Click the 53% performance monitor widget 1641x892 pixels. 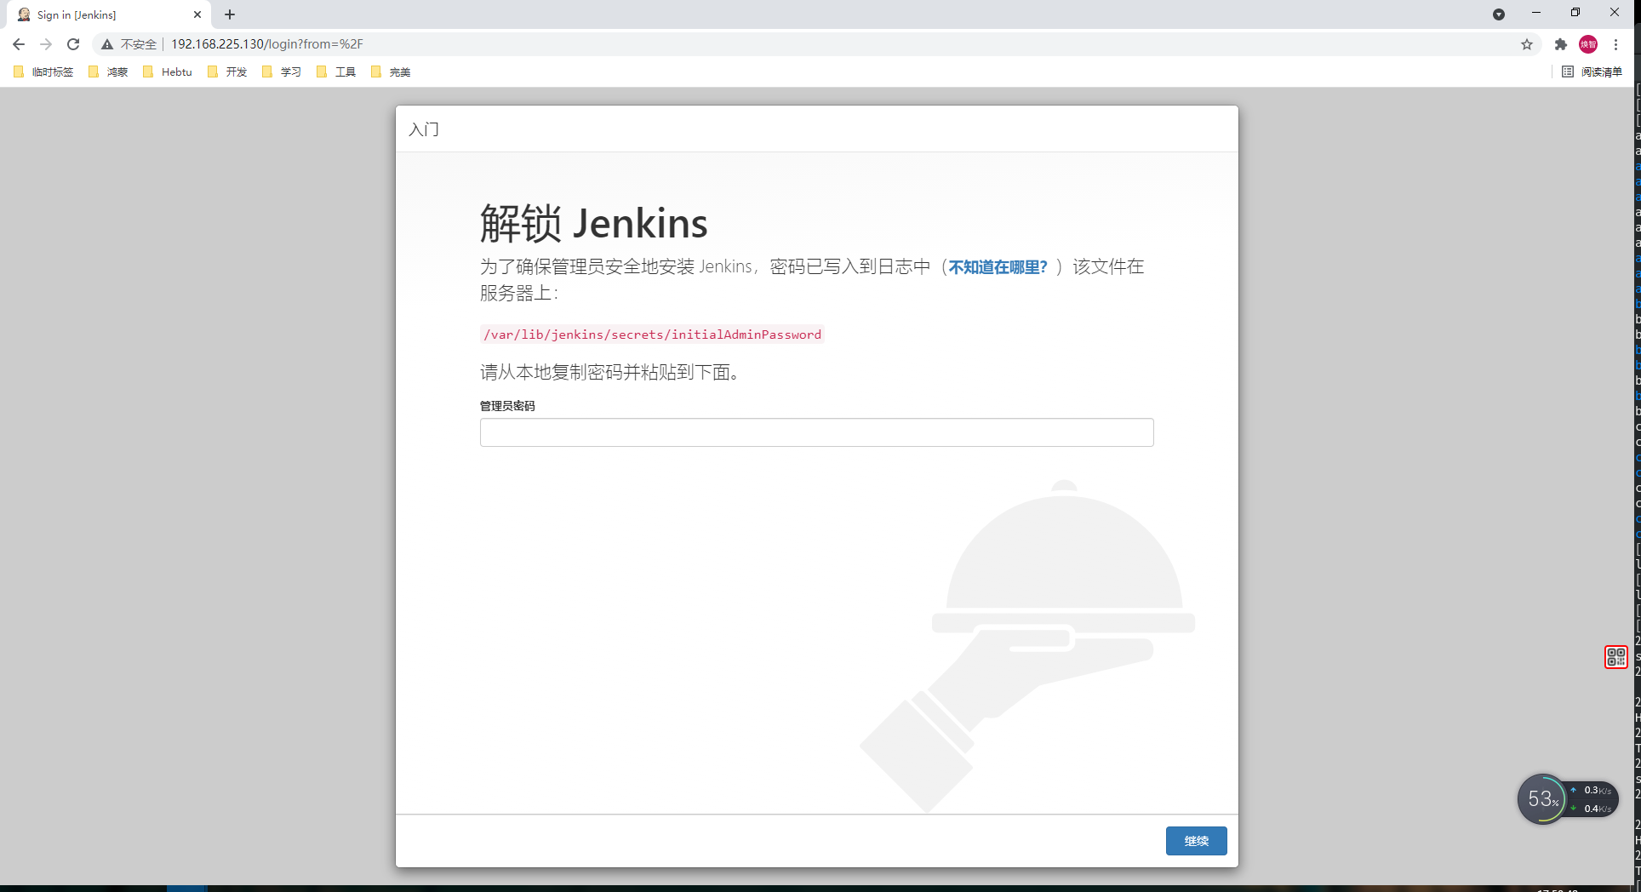coord(1567,799)
